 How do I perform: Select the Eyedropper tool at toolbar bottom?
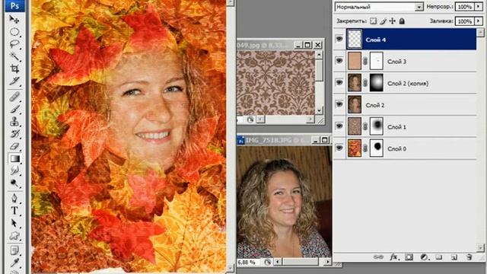pyautogui.click(x=14, y=263)
